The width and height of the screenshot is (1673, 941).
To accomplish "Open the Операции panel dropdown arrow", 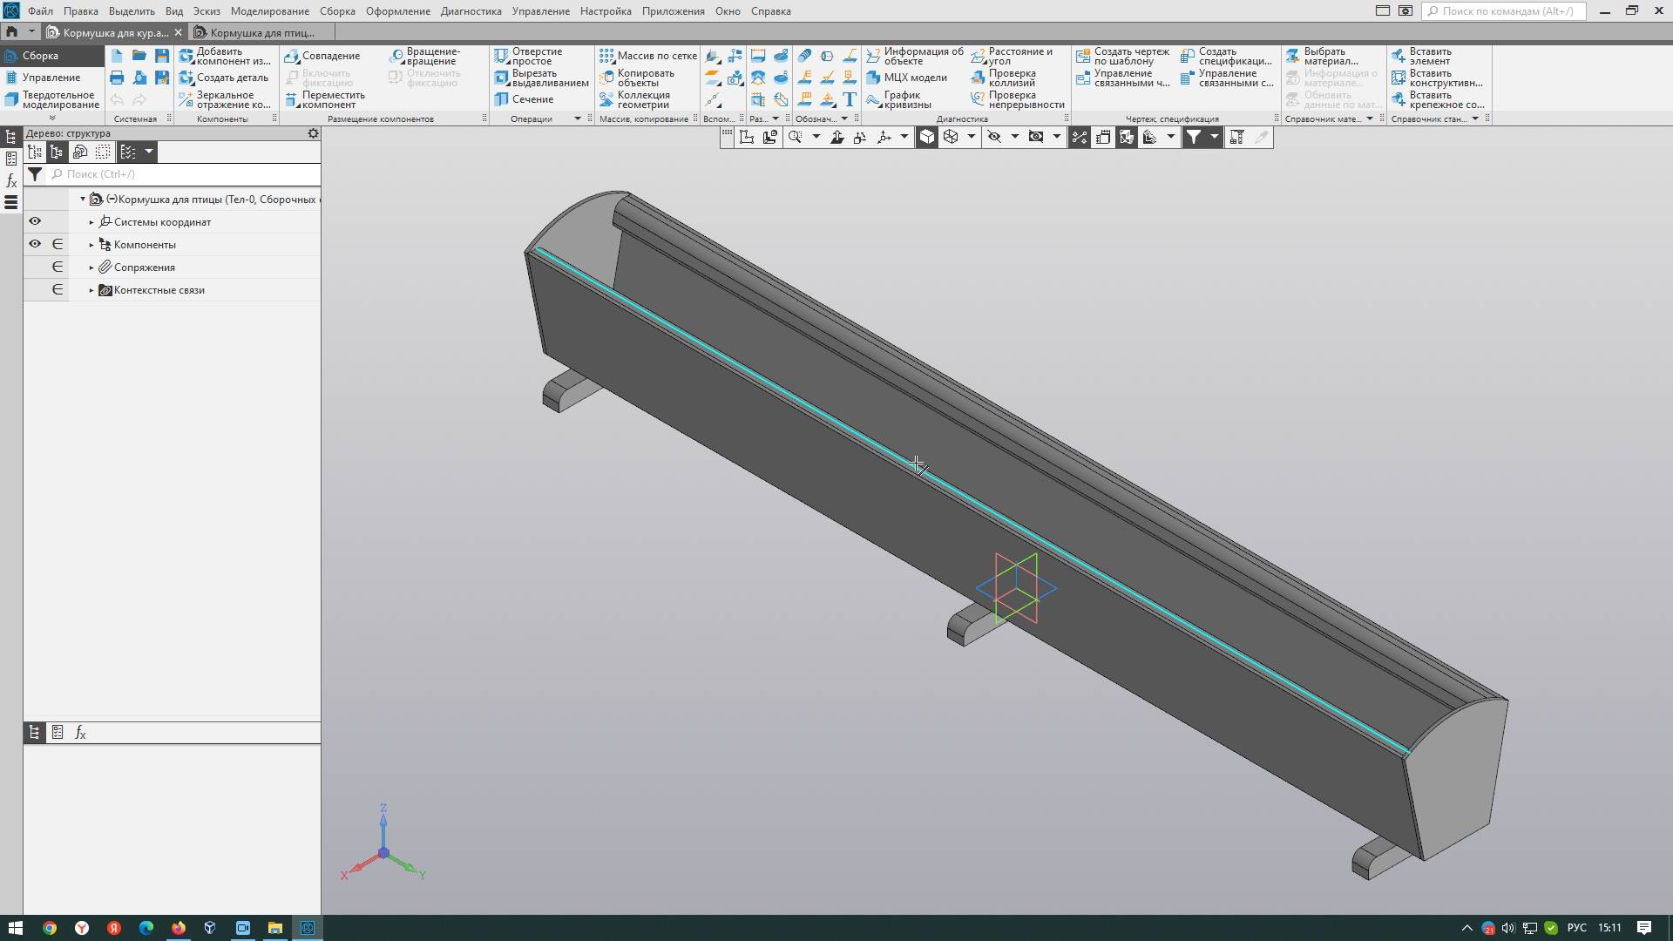I will coord(577,118).
